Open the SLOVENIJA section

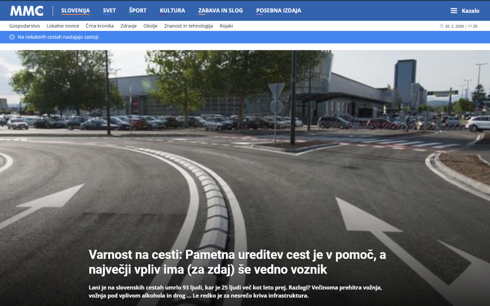[x=77, y=9]
